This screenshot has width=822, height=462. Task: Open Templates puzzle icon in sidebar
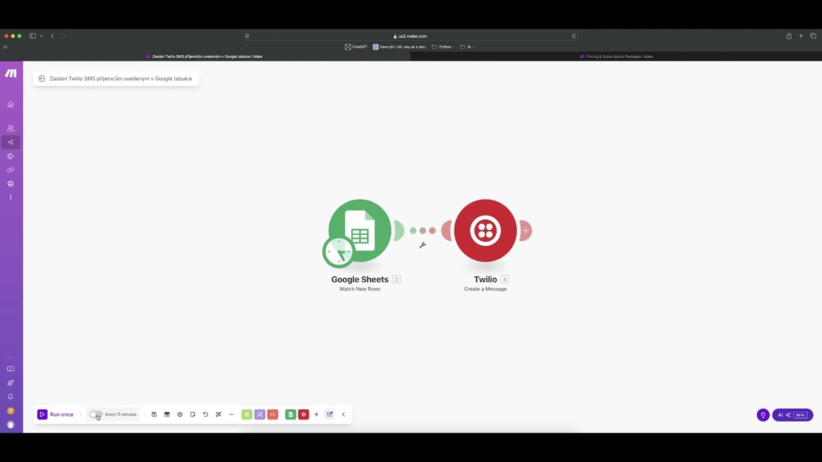[x=10, y=156]
